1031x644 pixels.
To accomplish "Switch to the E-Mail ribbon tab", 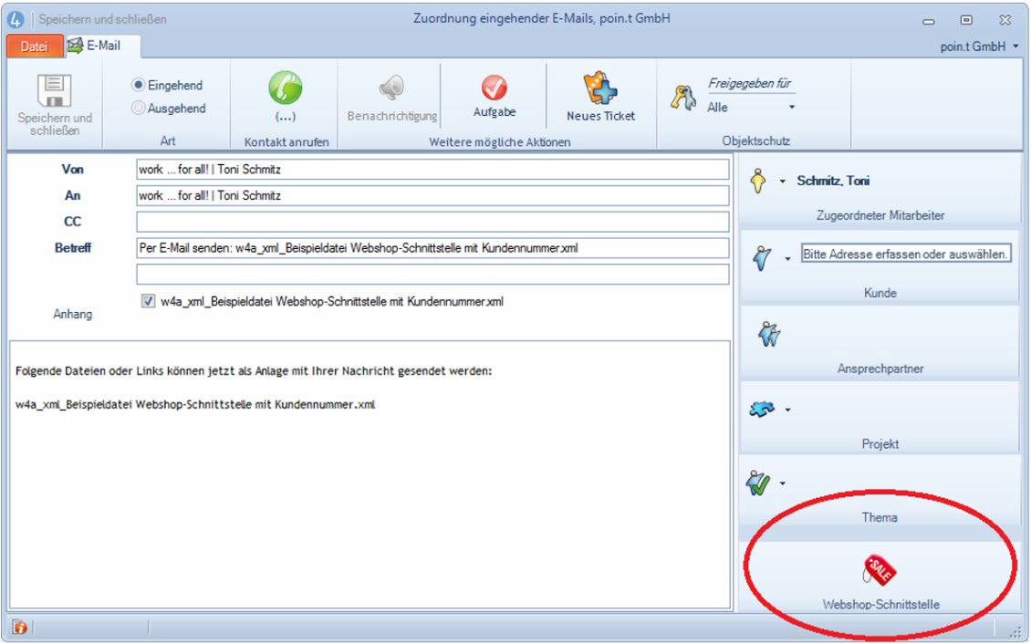I will 103,46.
